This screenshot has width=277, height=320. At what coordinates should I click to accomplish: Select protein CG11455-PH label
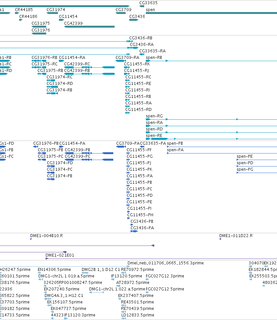(140, 215)
